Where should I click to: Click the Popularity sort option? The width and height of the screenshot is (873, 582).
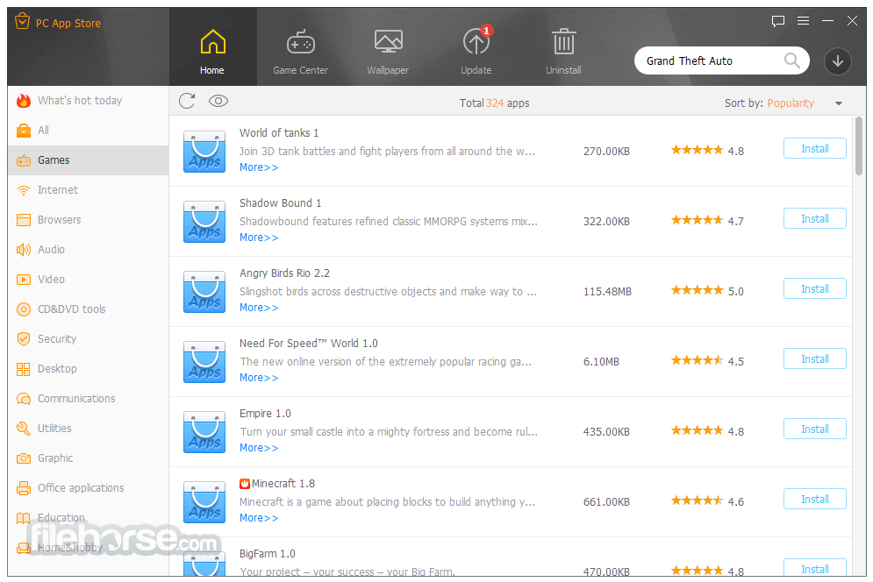pos(790,103)
